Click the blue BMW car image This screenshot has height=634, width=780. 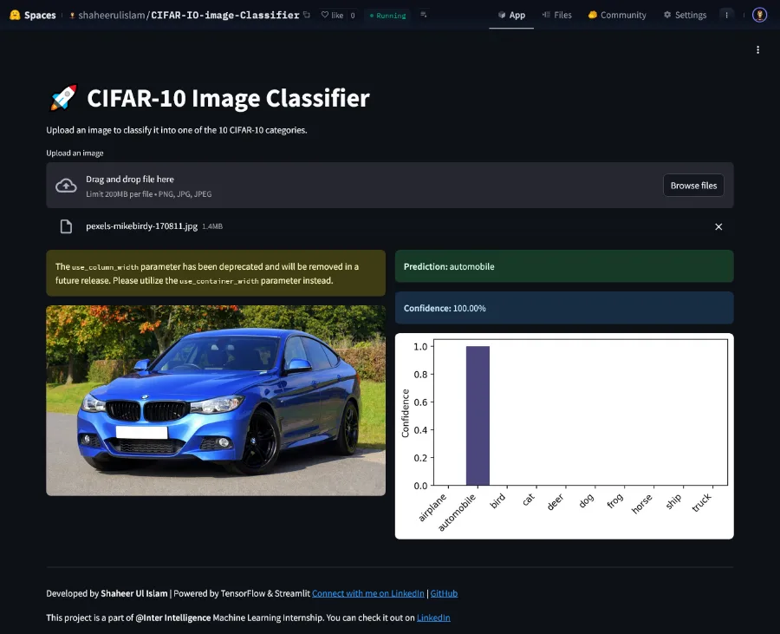pyautogui.click(x=216, y=401)
